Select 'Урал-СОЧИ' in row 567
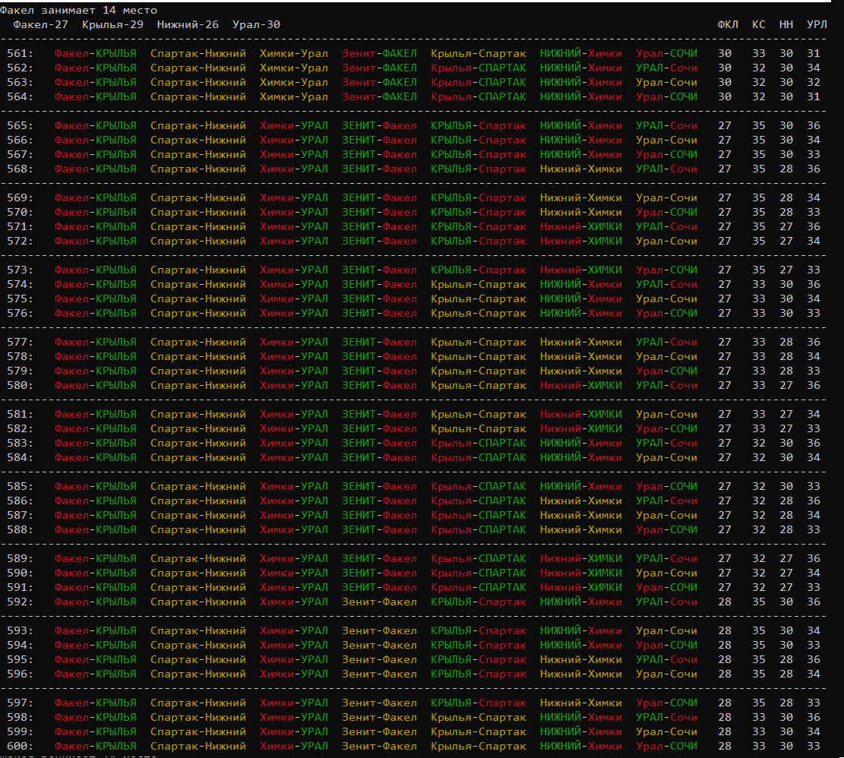Viewport: 844px width, 758px height. point(666,155)
